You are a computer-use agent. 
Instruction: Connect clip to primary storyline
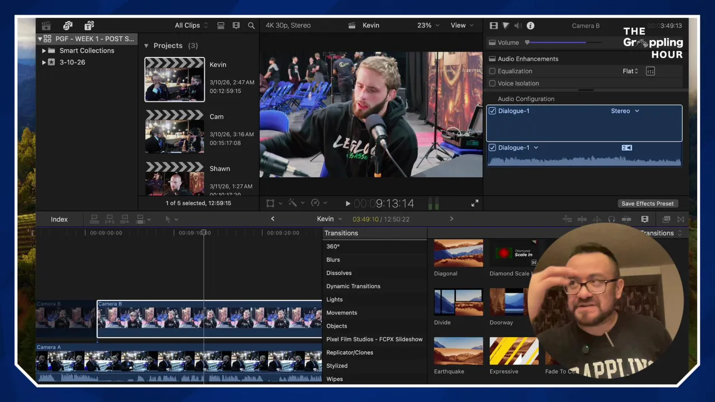point(94,219)
